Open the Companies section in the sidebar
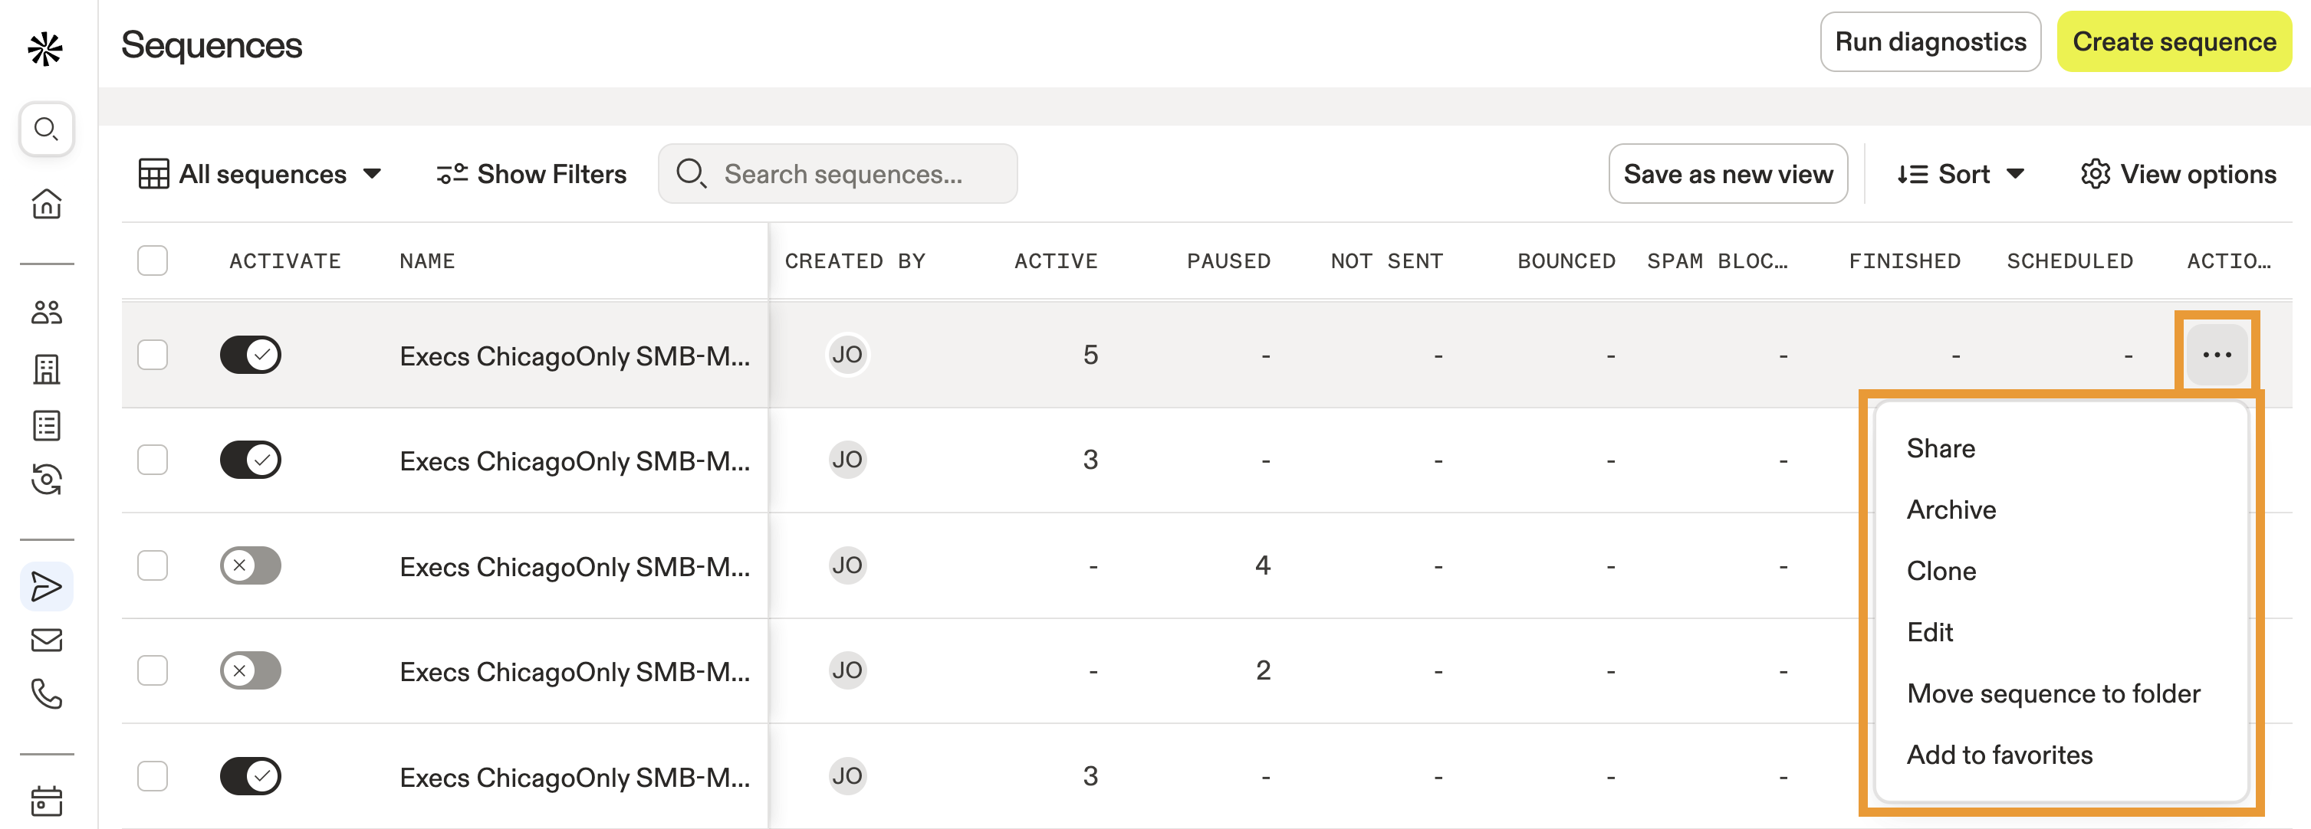This screenshot has width=2311, height=829. click(46, 369)
